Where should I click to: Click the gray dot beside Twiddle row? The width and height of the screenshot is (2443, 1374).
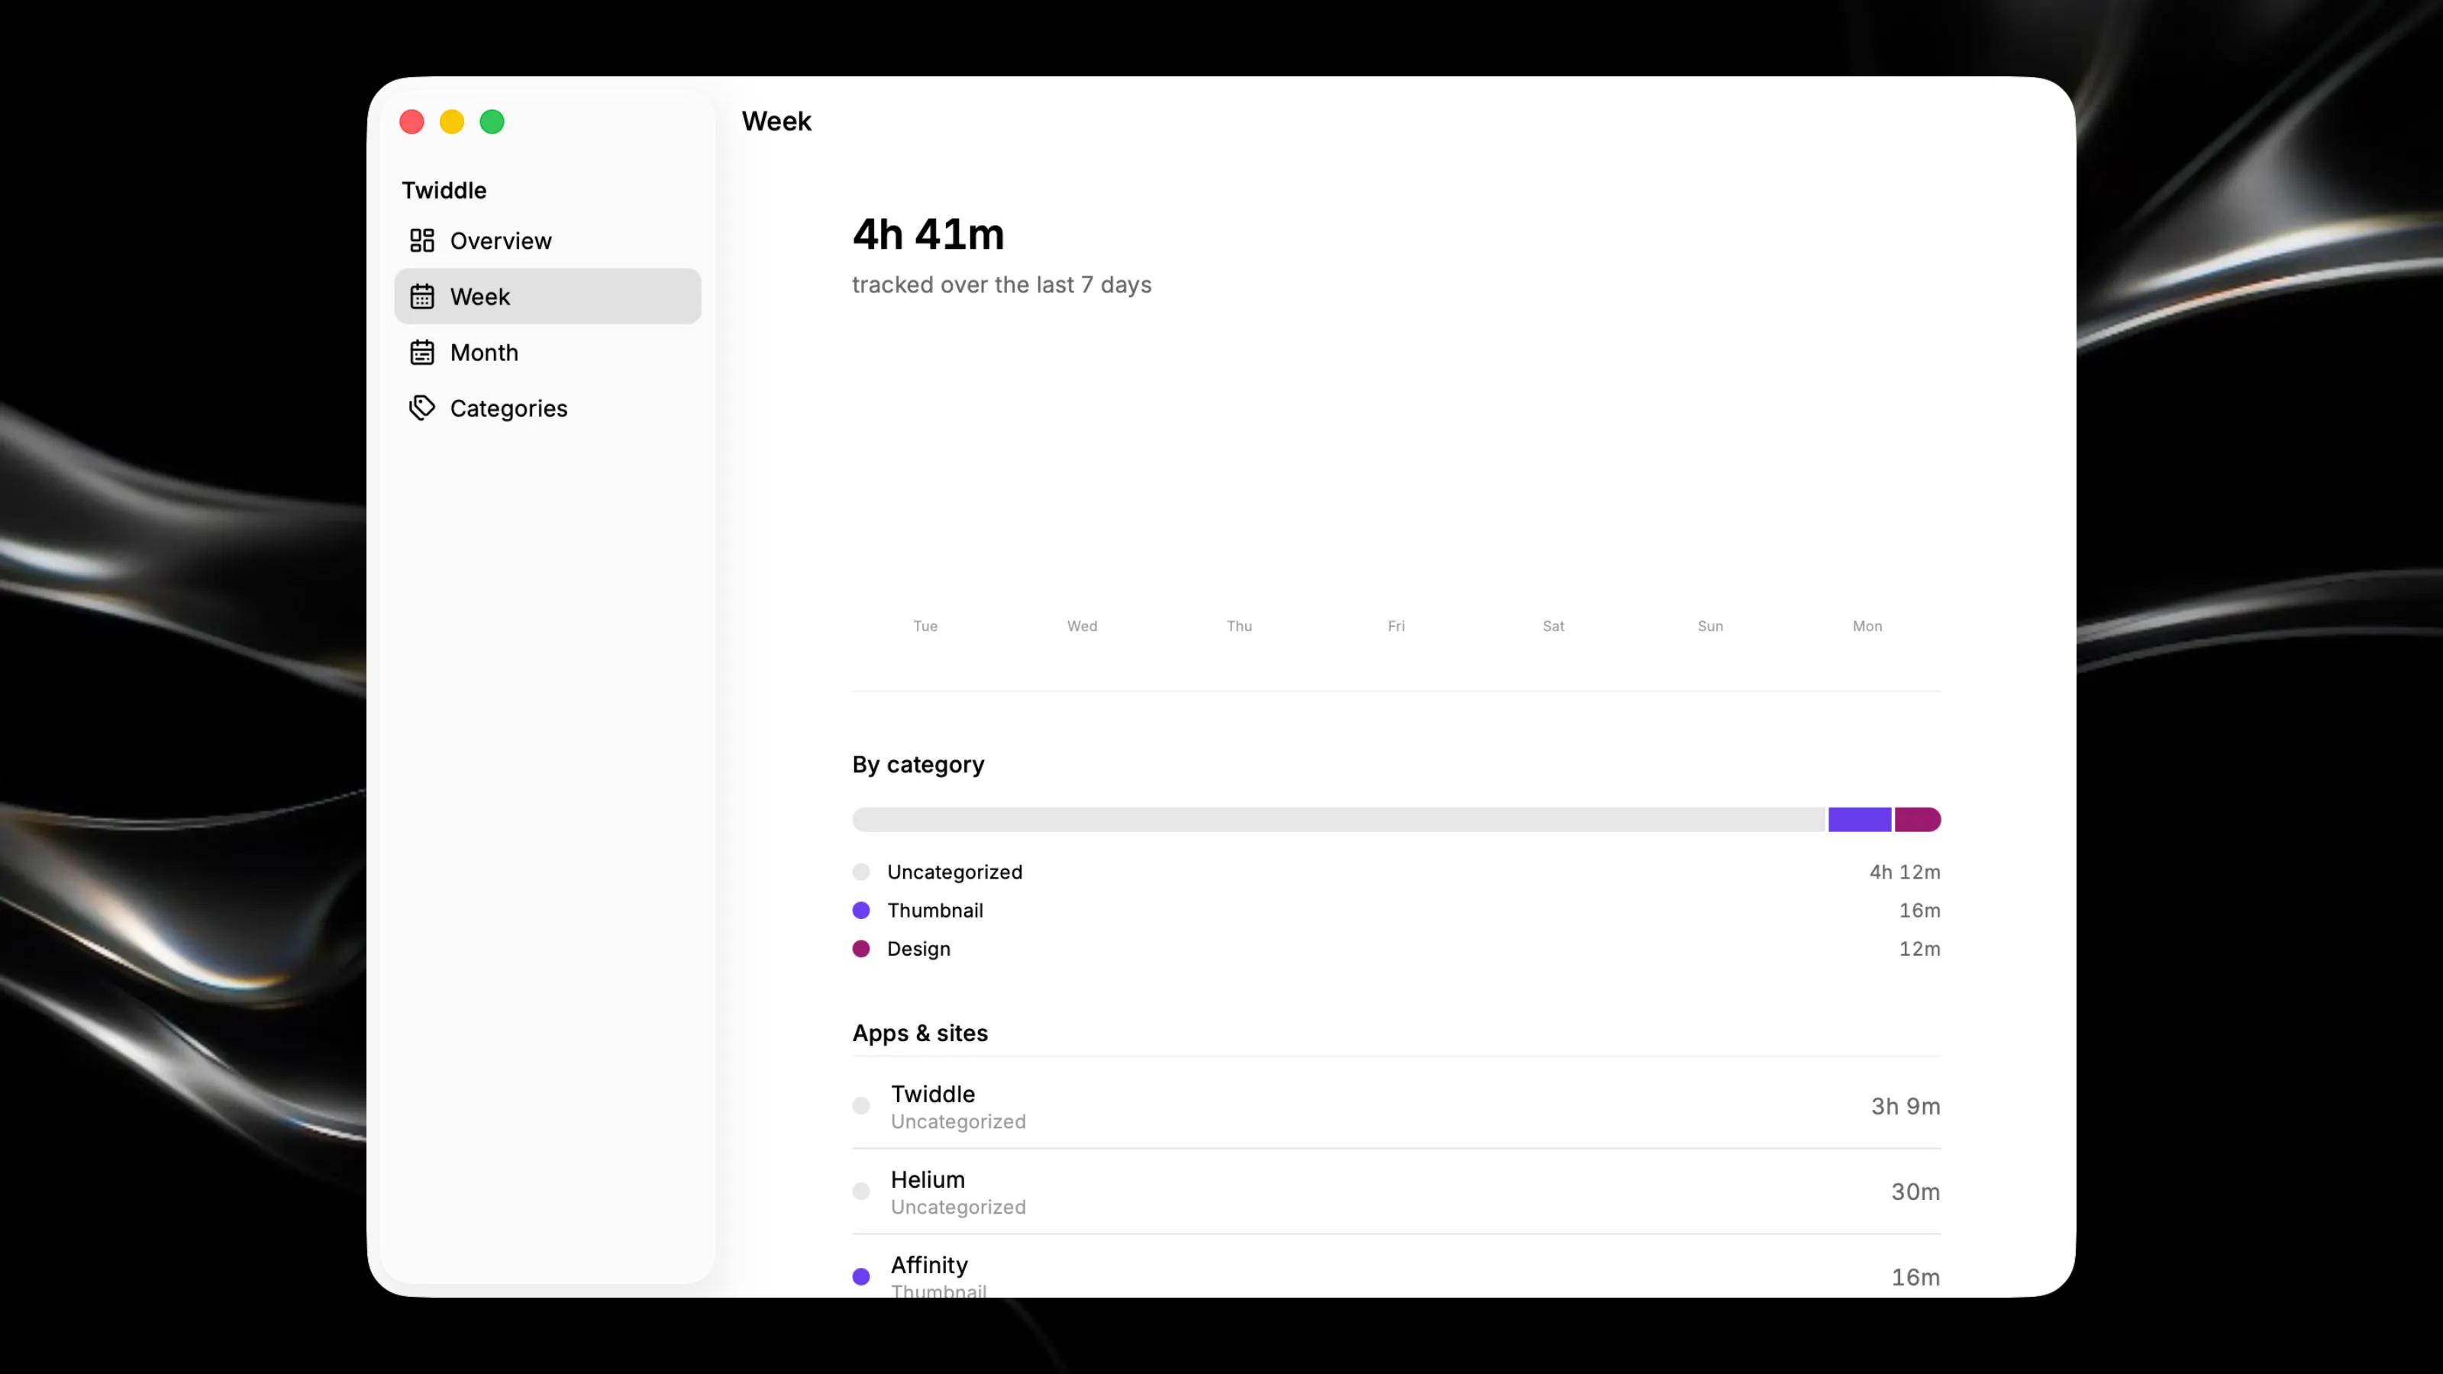click(861, 1105)
